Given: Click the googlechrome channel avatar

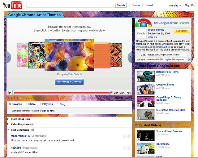Looking at the screenshot, I should point(141,33).
